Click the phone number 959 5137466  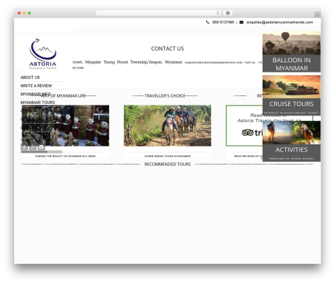pyautogui.click(x=223, y=22)
